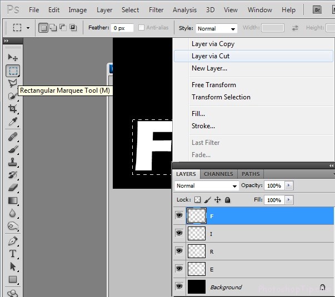Viewport: 335px width, 297px height.
Task: Select the Quick Selection tool
Action: point(12,96)
